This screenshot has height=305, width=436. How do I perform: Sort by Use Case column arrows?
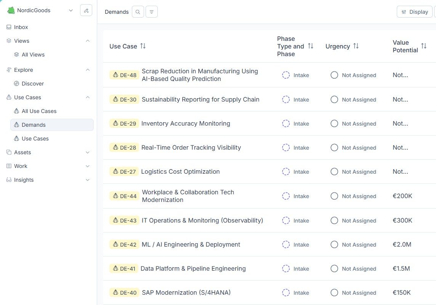coord(143,46)
